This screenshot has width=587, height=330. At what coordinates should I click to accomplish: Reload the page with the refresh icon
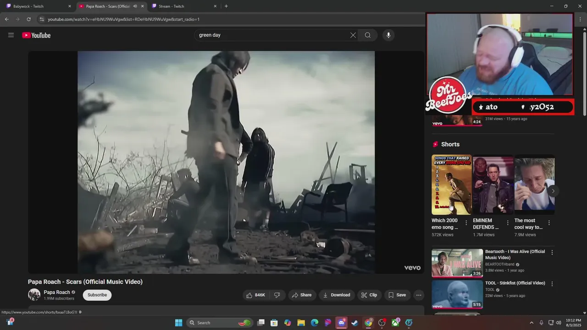(x=28, y=19)
